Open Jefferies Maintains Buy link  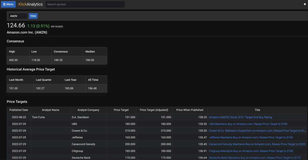tap(251, 137)
